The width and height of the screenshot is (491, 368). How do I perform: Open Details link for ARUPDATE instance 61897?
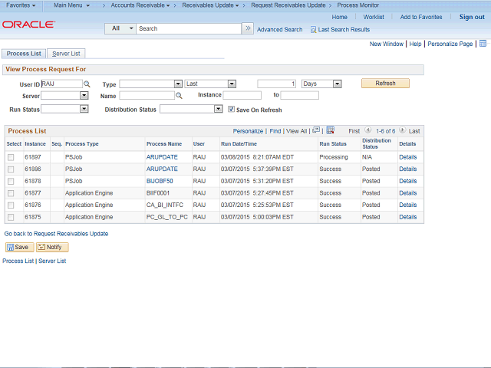click(407, 157)
